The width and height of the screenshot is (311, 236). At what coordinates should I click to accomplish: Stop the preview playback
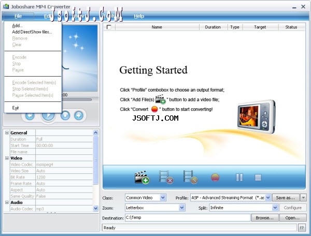(x=65, y=115)
